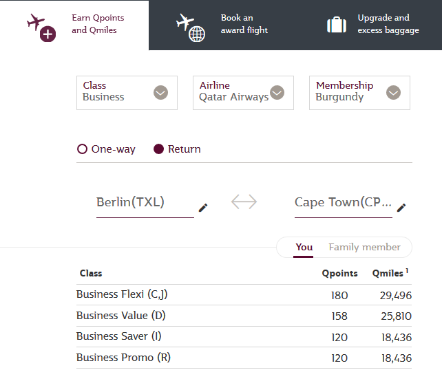Swap origin and destination with the double arrow
The image size is (442, 370).
244,202
